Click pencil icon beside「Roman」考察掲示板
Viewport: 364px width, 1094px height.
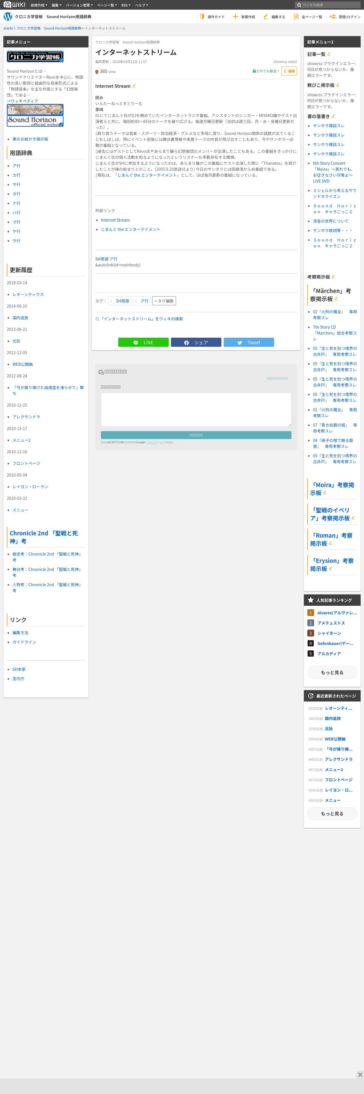pos(331,543)
